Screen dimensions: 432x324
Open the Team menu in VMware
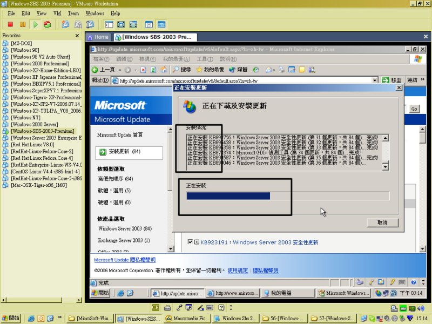click(x=73, y=13)
